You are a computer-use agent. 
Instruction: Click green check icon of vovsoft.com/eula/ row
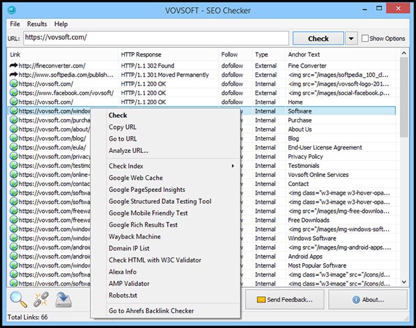pos(14,147)
